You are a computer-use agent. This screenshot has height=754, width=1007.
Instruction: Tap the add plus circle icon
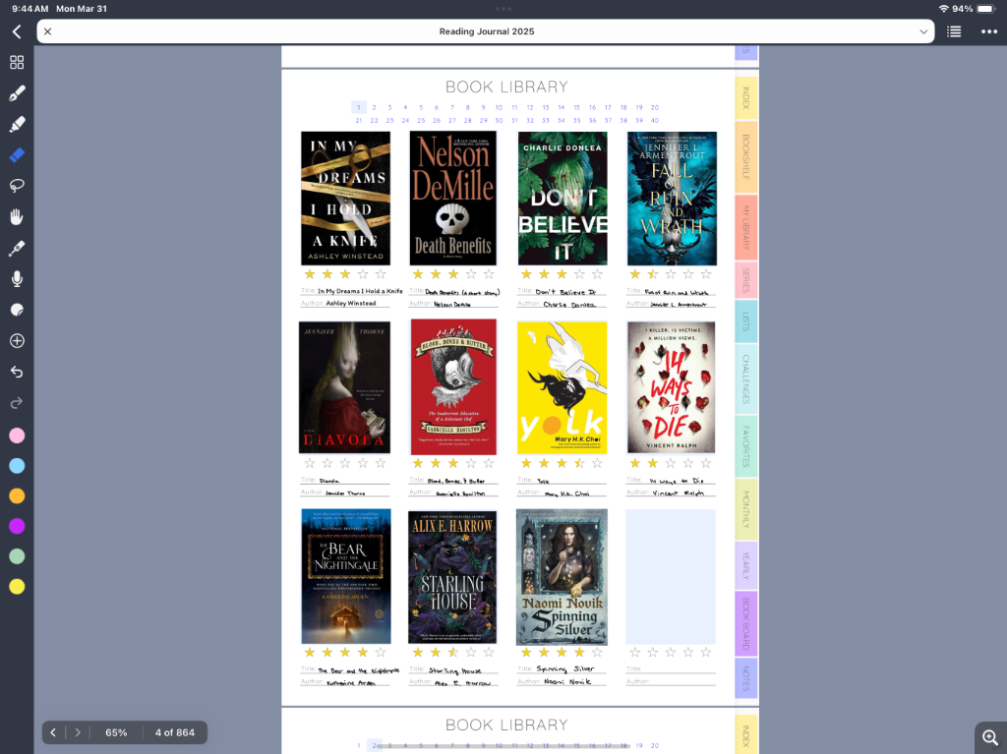click(17, 340)
